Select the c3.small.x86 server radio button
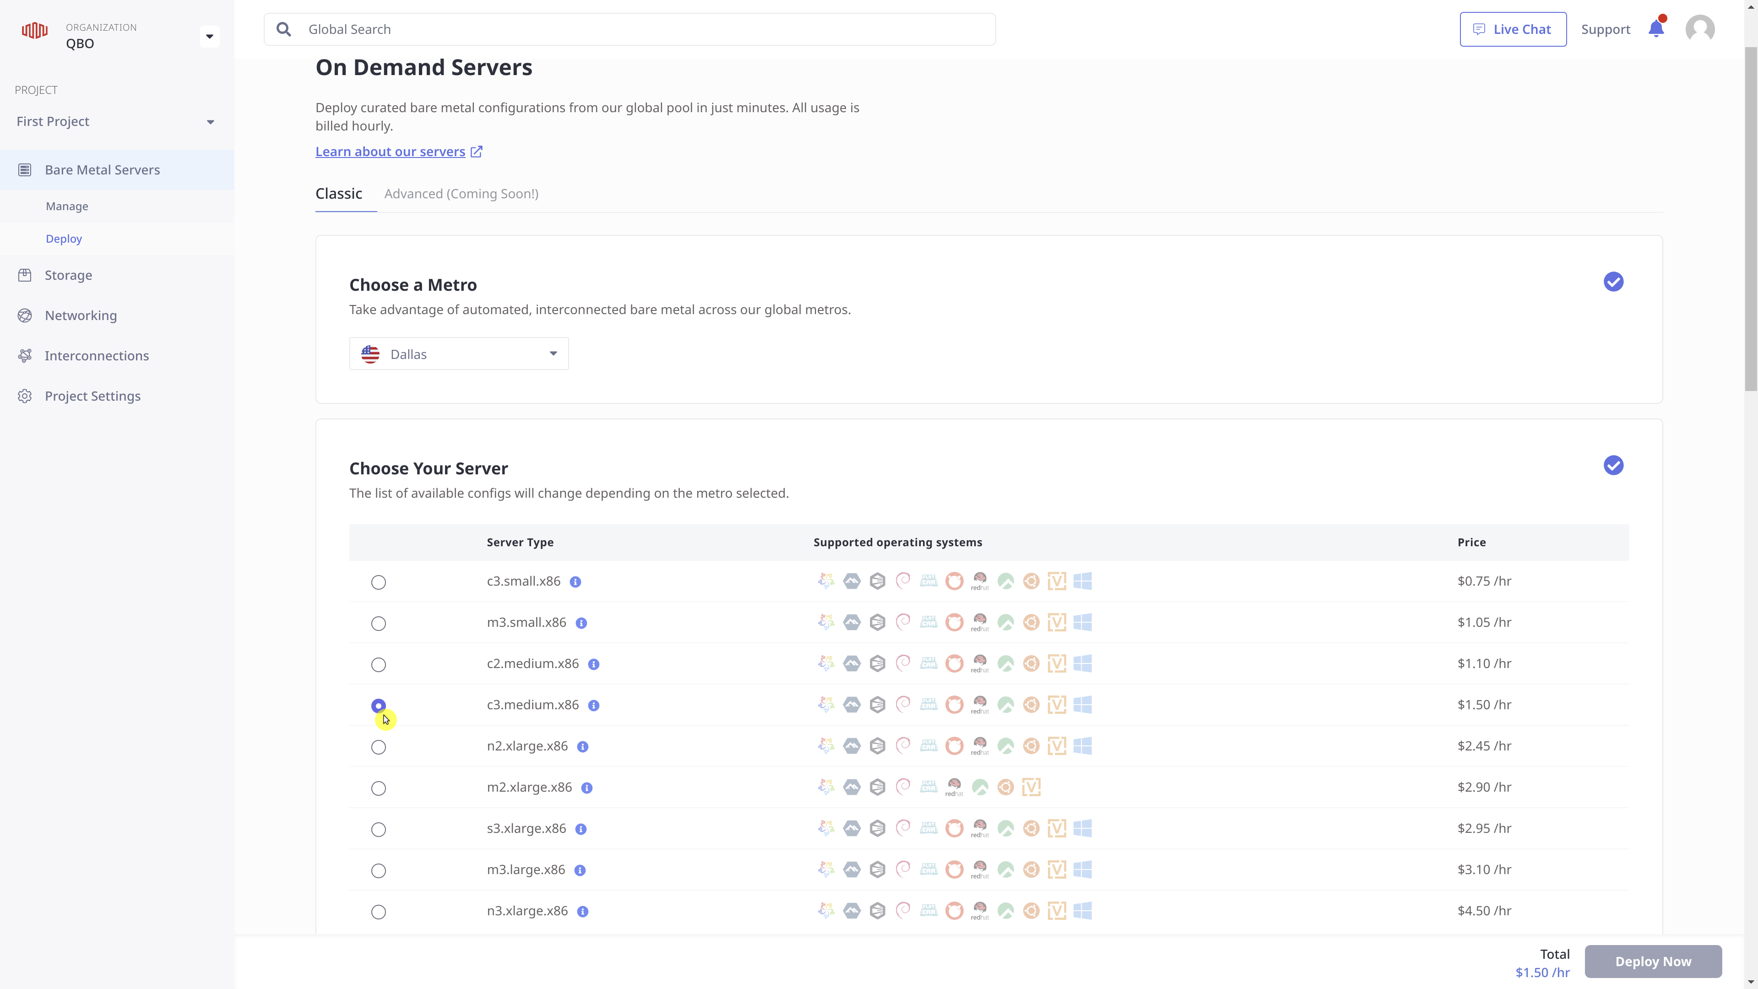 379,582
